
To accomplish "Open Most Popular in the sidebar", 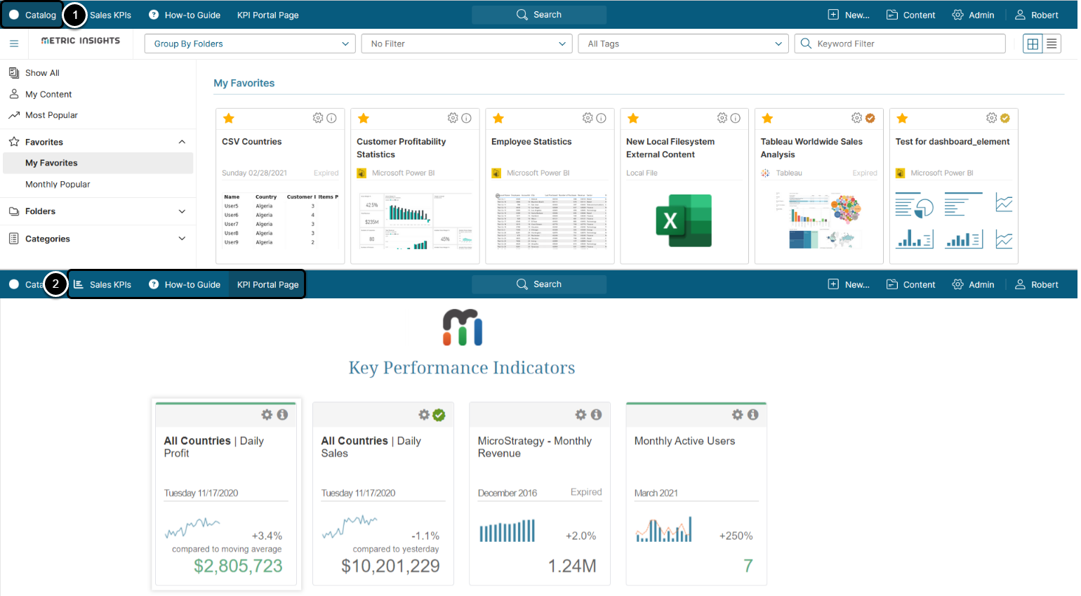I will click(51, 115).
